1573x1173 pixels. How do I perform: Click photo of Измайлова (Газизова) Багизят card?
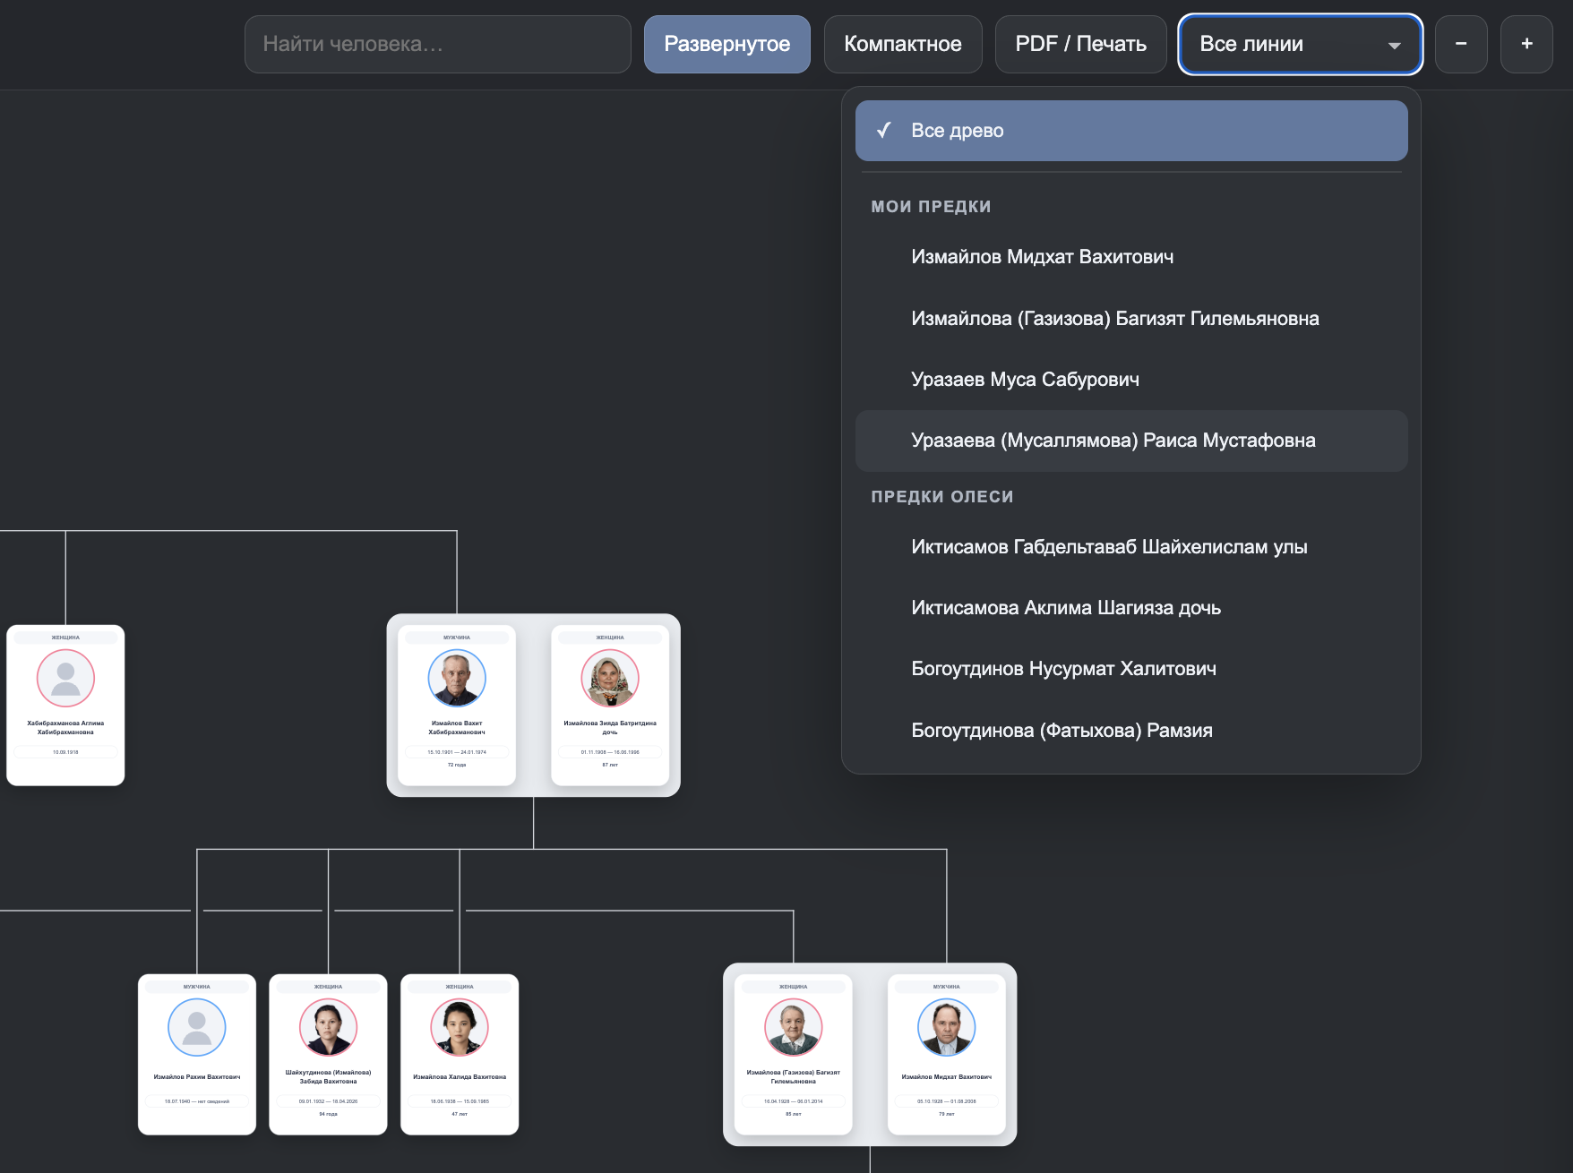(793, 1027)
